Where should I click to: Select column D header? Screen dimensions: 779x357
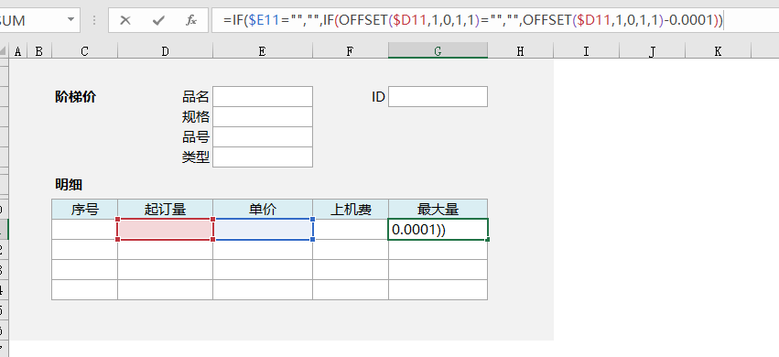(165, 50)
